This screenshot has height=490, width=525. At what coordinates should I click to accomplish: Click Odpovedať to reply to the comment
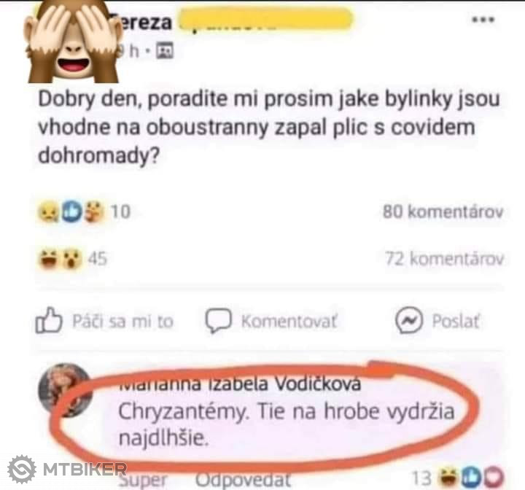pos(244,480)
